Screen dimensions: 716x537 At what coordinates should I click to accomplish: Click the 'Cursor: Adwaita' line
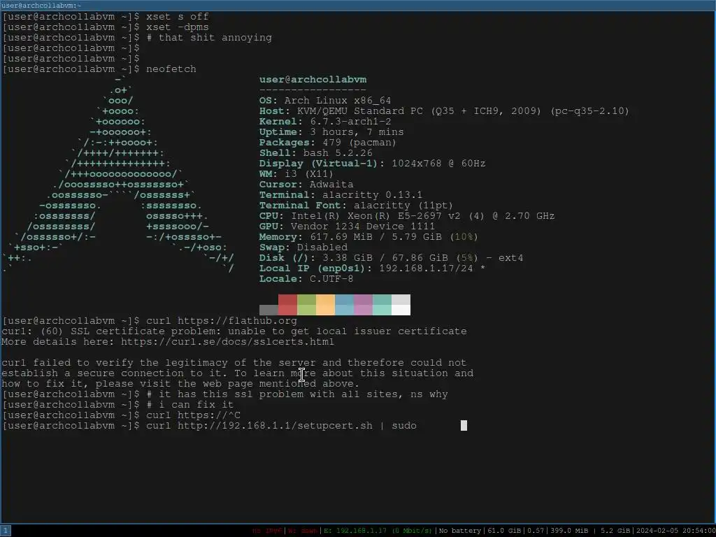tap(306, 185)
